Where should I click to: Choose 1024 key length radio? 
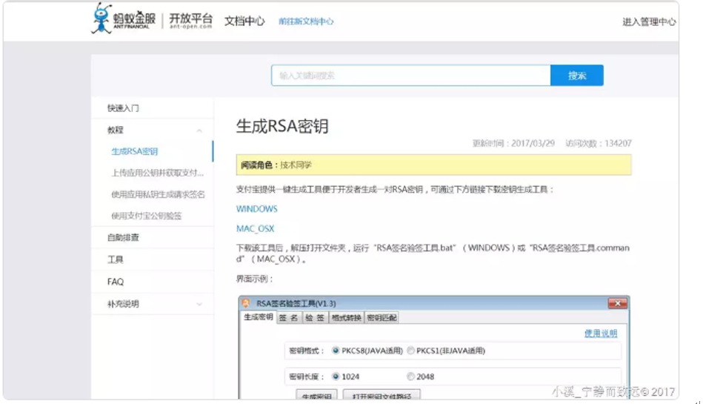(336, 377)
